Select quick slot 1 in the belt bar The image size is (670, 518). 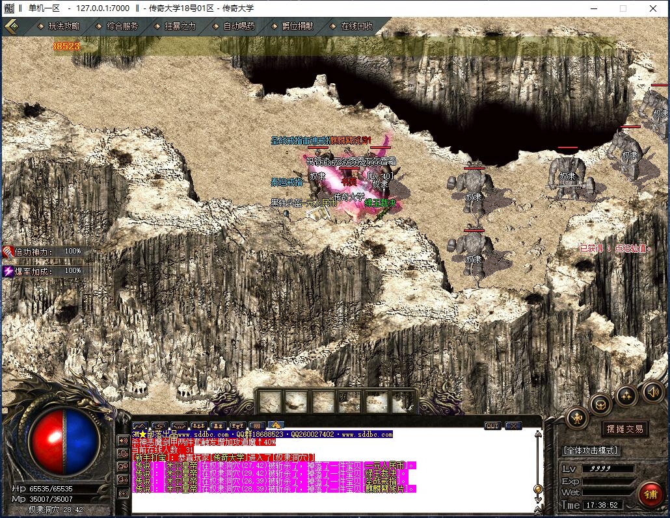[271, 402]
